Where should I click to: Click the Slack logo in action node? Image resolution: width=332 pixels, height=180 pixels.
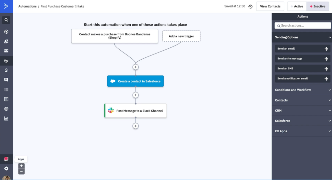click(x=111, y=111)
